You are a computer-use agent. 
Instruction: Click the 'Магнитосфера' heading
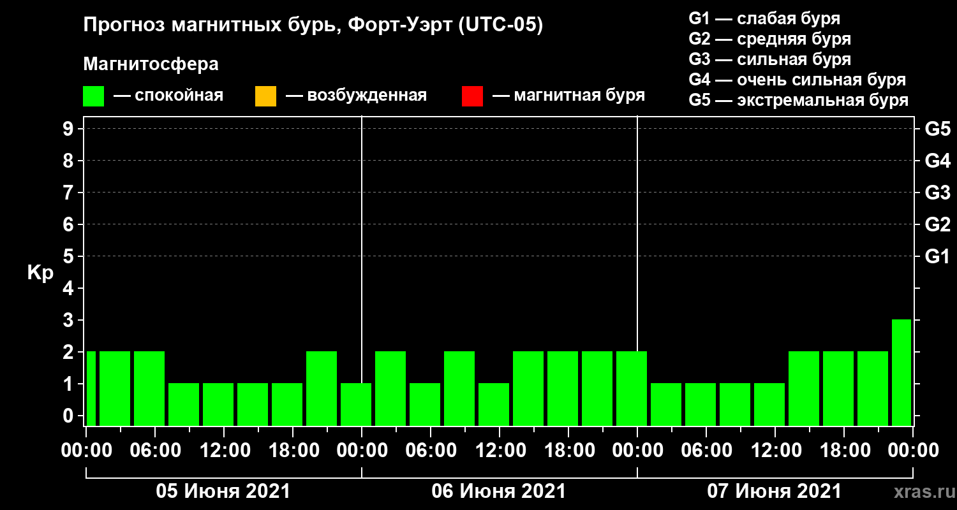tap(151, 64)
